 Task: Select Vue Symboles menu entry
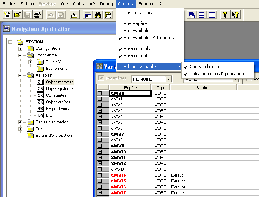[137, 31]
